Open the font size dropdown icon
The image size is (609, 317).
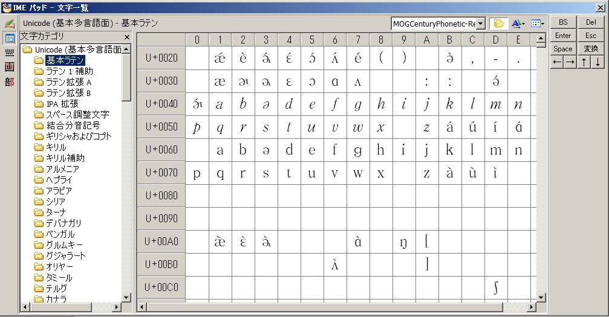(518, 24)
